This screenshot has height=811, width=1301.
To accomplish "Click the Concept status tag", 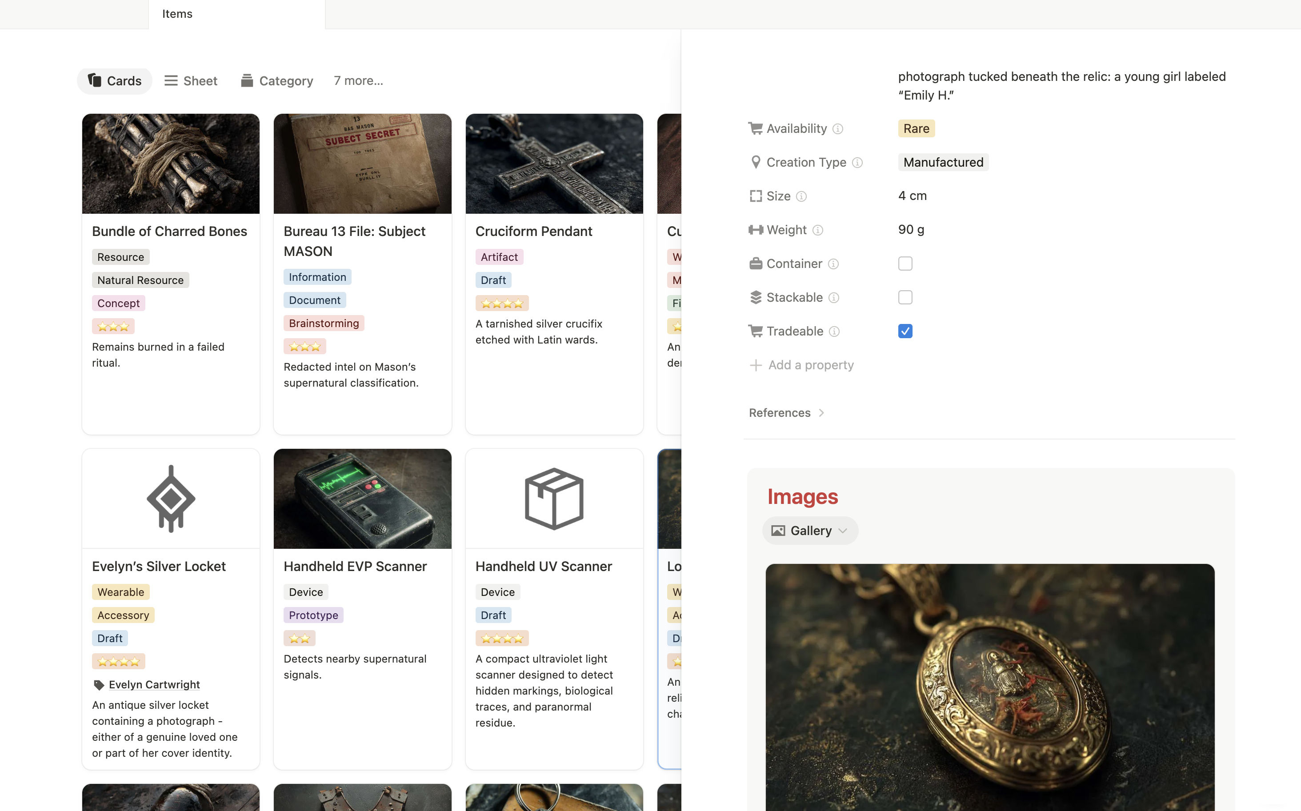I will (119, 303).
